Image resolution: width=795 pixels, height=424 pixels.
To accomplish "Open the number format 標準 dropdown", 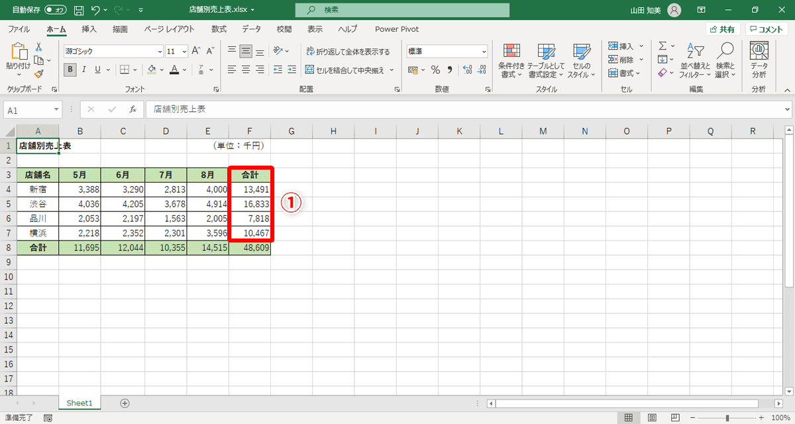I will pyautogui.click(x=484, y=51).
